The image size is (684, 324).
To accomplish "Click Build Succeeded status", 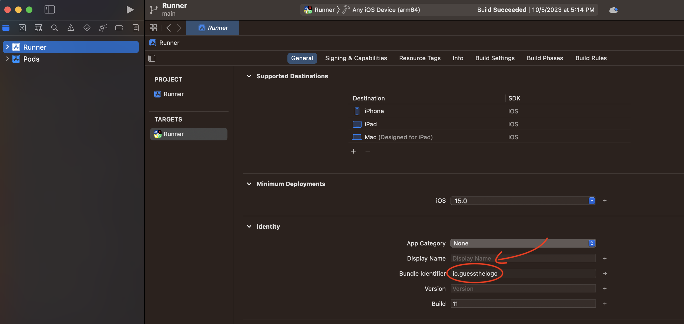I will [x=536, y=10].
